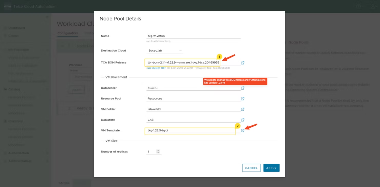The image size is (380, 187).
Task: Click the Apply button
Action: (x=271, y=168)
